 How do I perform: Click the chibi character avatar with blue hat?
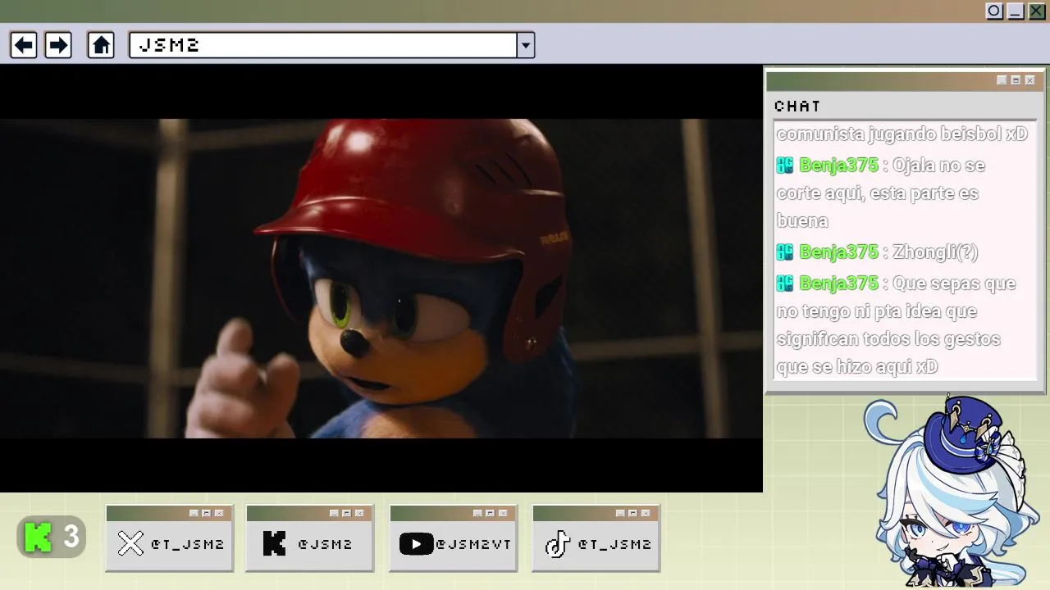[952, 492]
